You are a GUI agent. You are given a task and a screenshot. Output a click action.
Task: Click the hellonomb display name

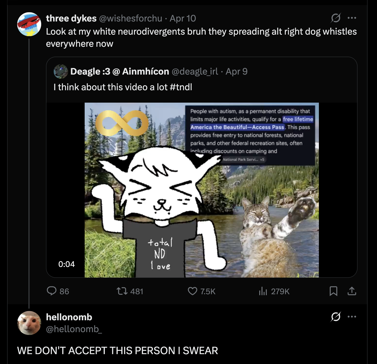pyautogui.click(x=69, y=317)
